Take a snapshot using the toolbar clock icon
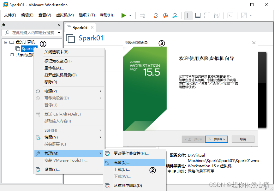 [x=156, y=15]
